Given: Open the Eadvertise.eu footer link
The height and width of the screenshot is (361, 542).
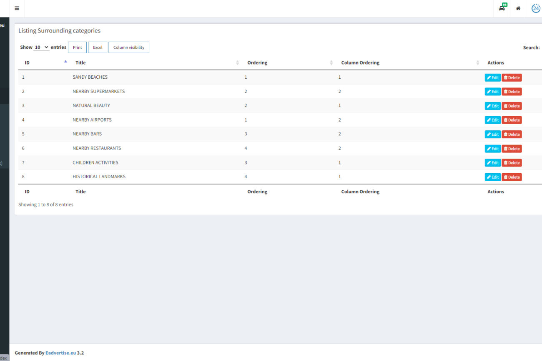Looking at the screenshot, I should pos(60,353).
